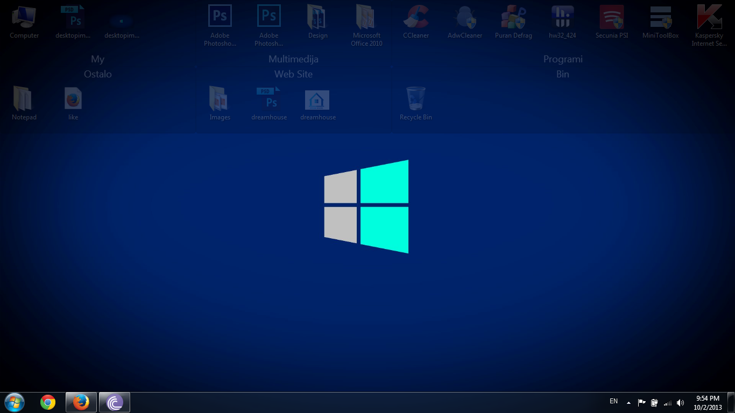This screenshot has height=413, width=735.
Task: Switch to Firefox on the taskbar
Action: 81,402
